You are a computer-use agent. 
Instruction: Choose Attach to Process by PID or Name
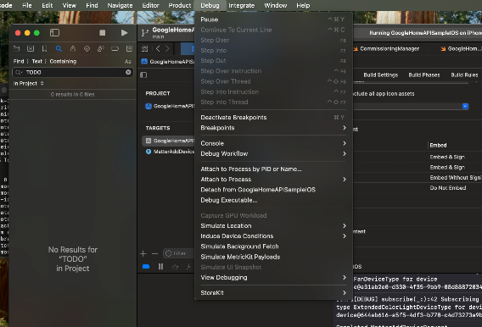(273, 169)
